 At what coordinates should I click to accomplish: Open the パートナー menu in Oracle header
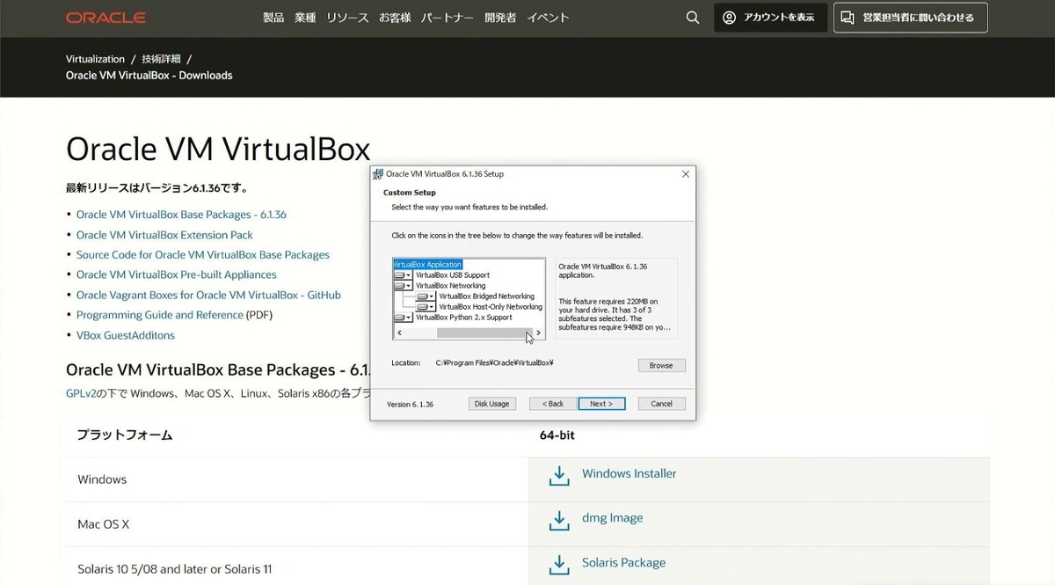point(448,18)
